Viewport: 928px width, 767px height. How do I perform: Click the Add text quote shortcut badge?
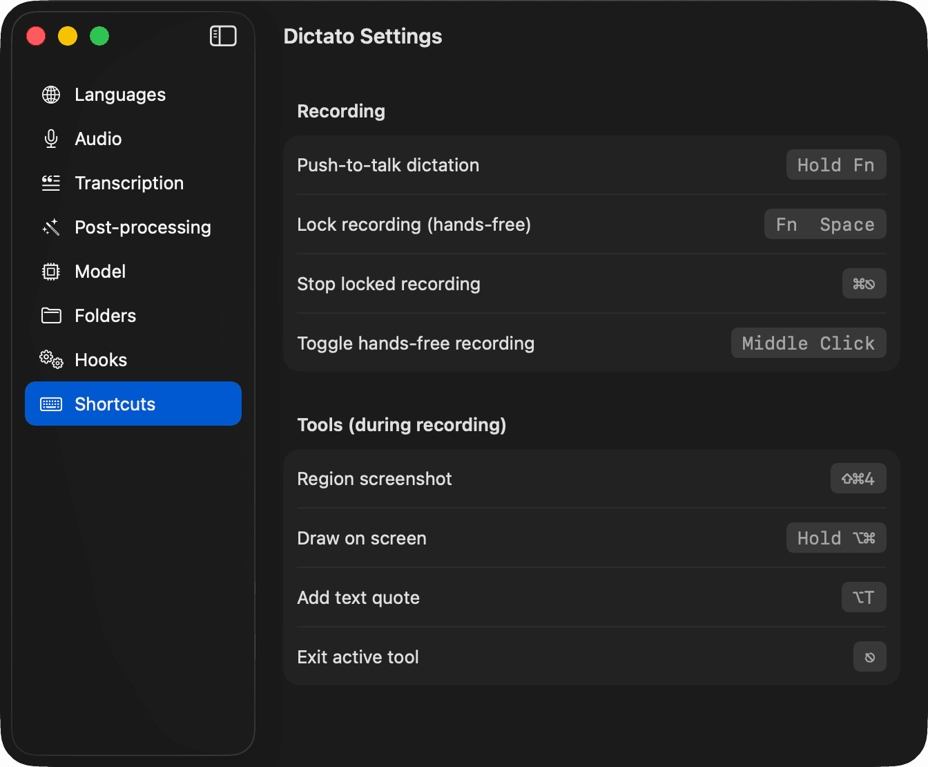(864, 597)
